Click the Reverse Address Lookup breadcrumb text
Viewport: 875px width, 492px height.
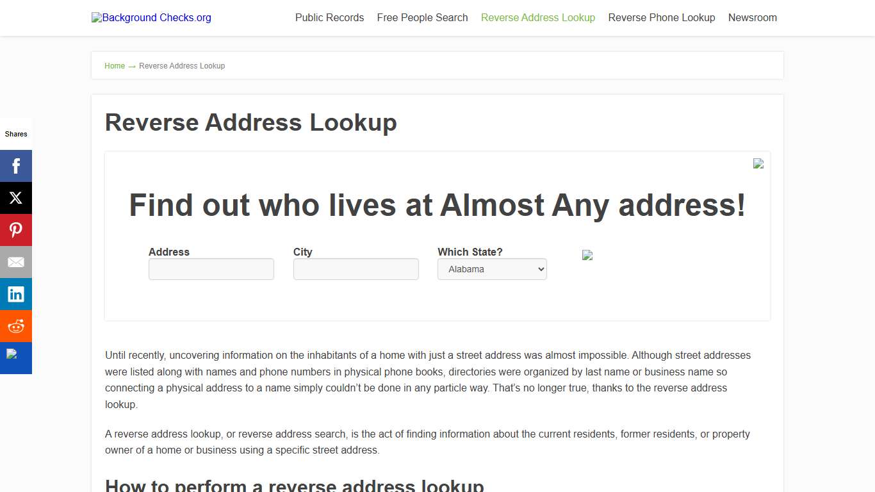[x=182, y=65]
